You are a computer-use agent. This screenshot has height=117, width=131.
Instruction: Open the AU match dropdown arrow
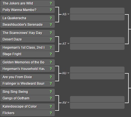pos(68,73)
